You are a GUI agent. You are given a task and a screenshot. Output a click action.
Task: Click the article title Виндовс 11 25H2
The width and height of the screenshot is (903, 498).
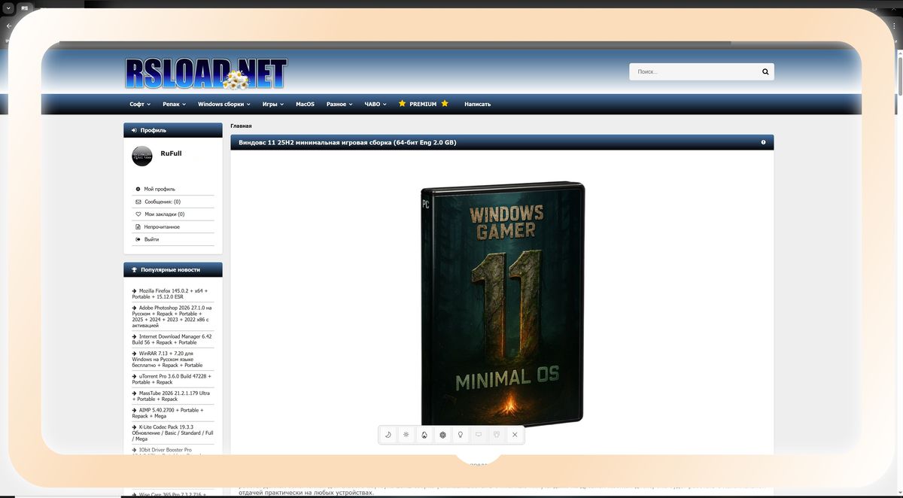pos(347,142)
